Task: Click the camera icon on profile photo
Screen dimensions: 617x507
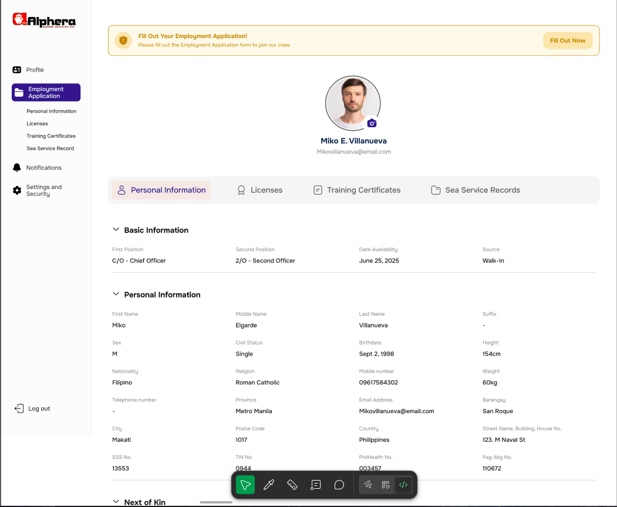Action: tap(372, 123)
